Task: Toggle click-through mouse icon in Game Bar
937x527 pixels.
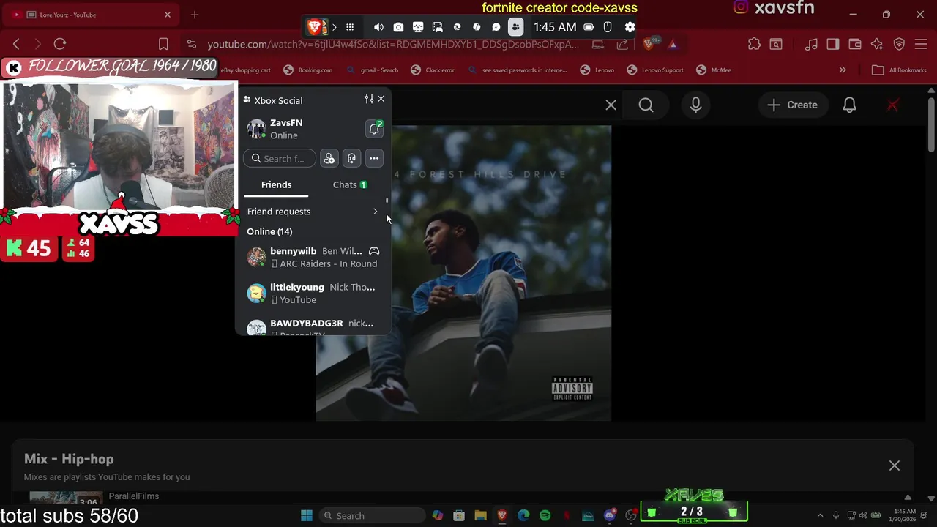Action: pos(608,27)
